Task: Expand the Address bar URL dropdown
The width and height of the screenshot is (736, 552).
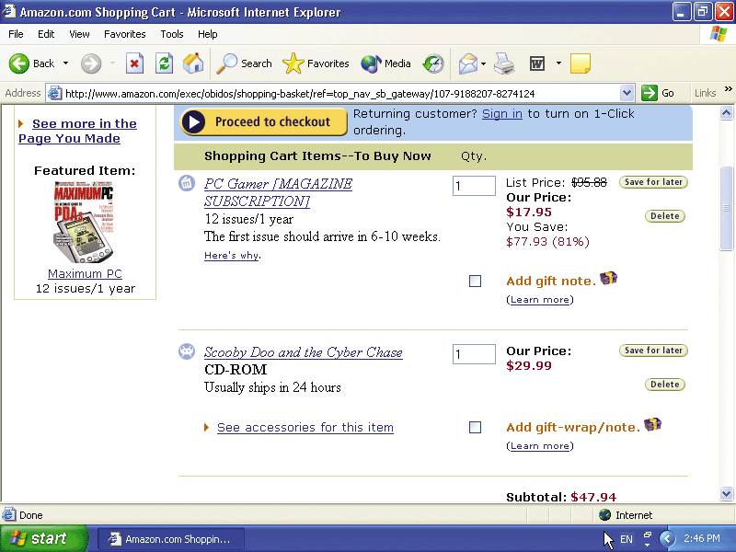Action: pyautogui.click(x=627, y=93)
